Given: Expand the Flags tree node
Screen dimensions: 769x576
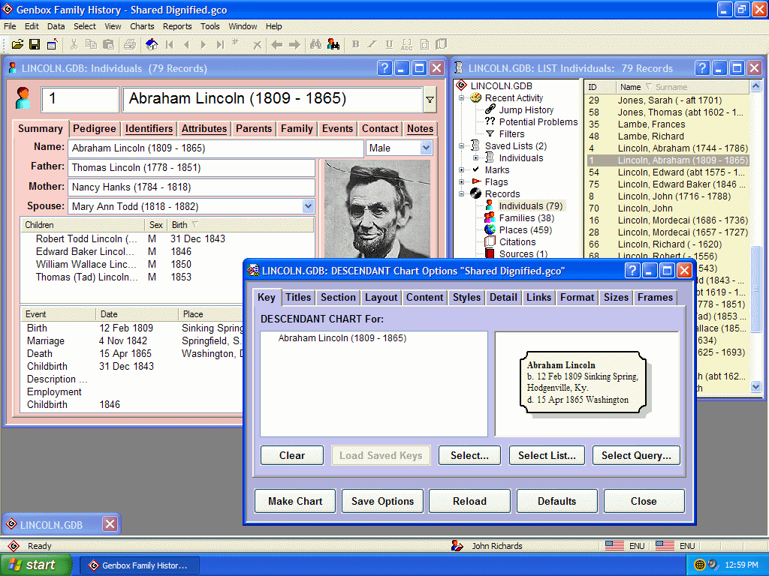Looking at the screenshot, I should click(x=463, y=182).
